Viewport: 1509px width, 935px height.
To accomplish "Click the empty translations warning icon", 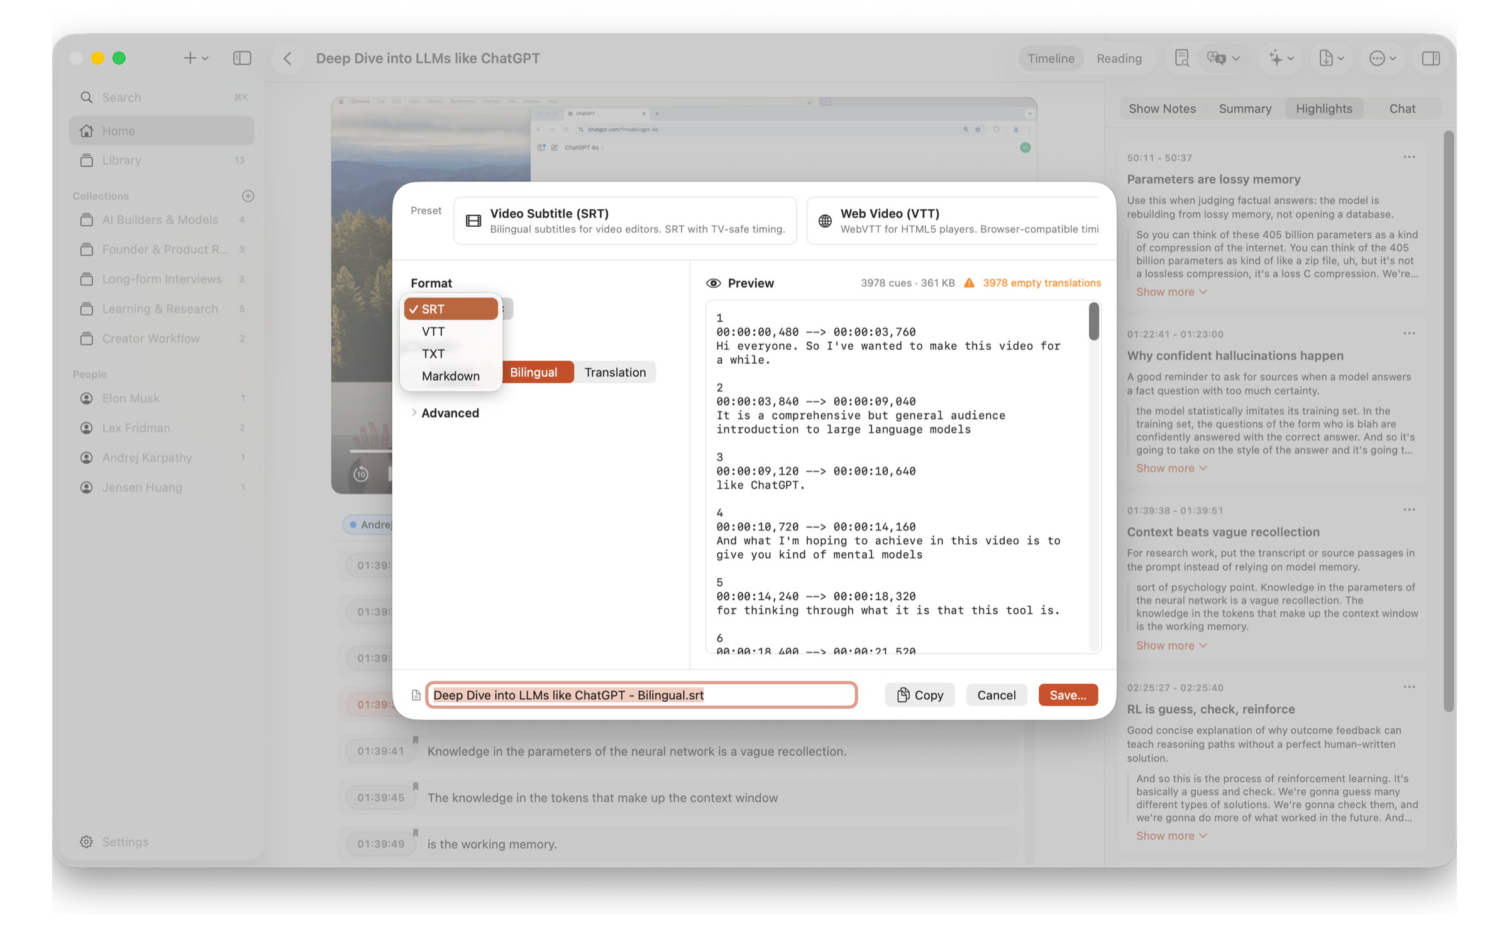I will pos(970,283).
